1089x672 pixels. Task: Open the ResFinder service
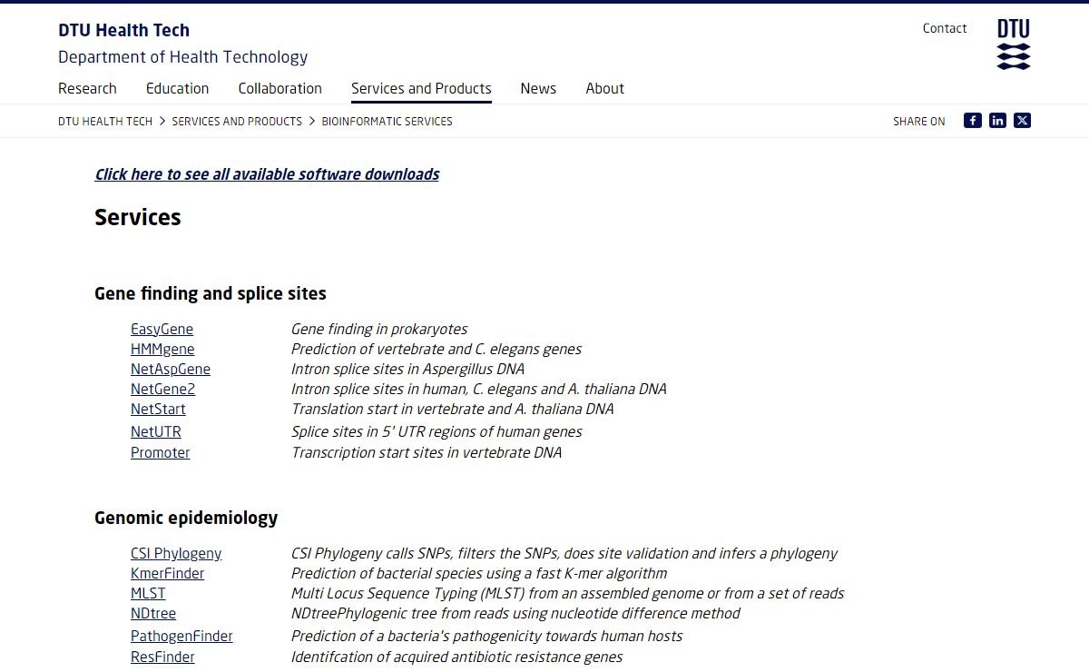tap(162, 657)
